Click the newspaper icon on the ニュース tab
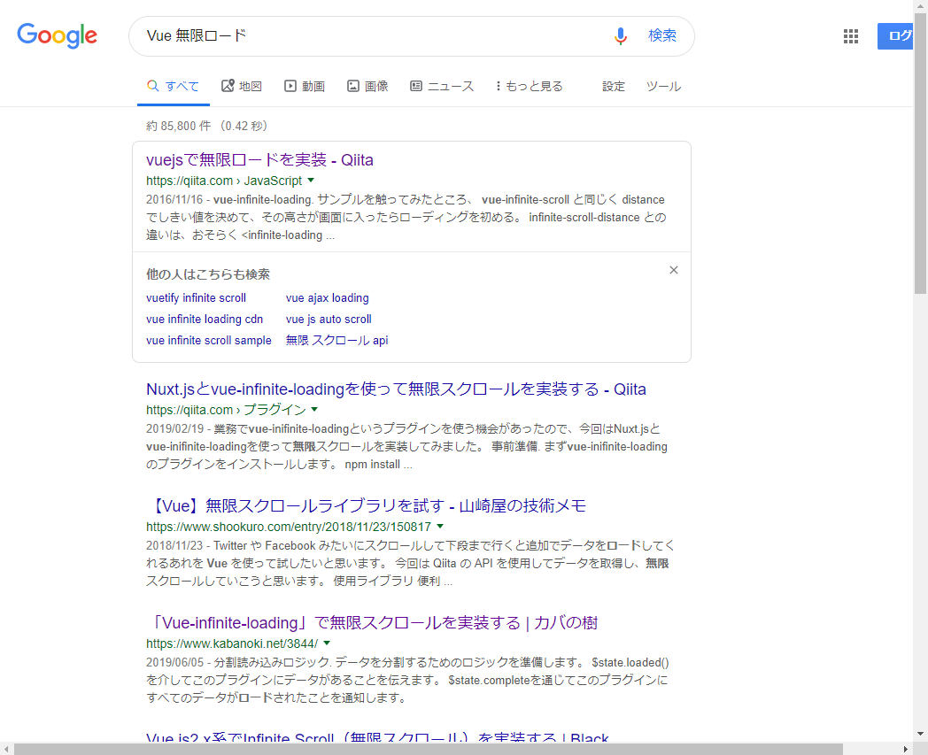Viewport: 928px width, 755px height. tap(415, 85)
